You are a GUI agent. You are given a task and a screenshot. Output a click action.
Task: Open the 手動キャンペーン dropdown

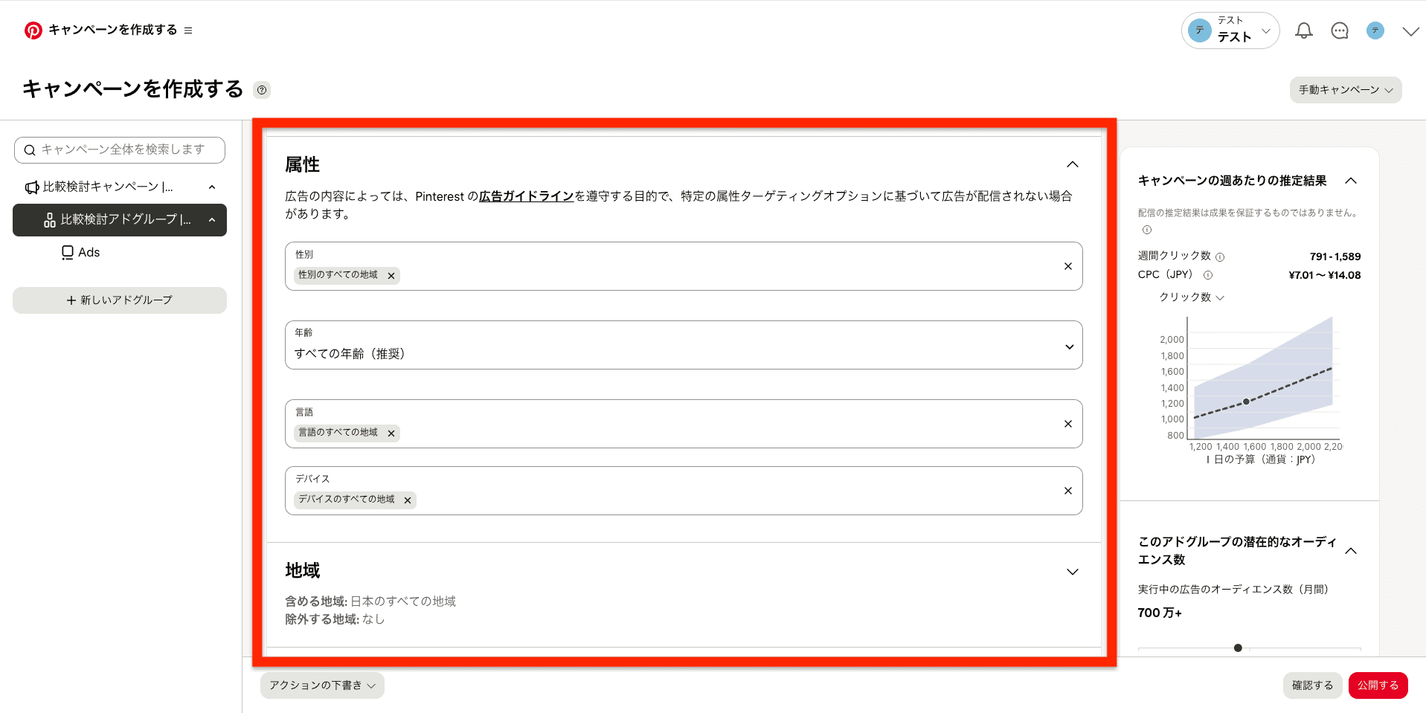(1346, 90)
